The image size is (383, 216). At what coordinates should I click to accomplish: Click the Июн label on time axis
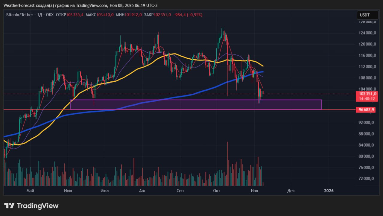(68, 191)
